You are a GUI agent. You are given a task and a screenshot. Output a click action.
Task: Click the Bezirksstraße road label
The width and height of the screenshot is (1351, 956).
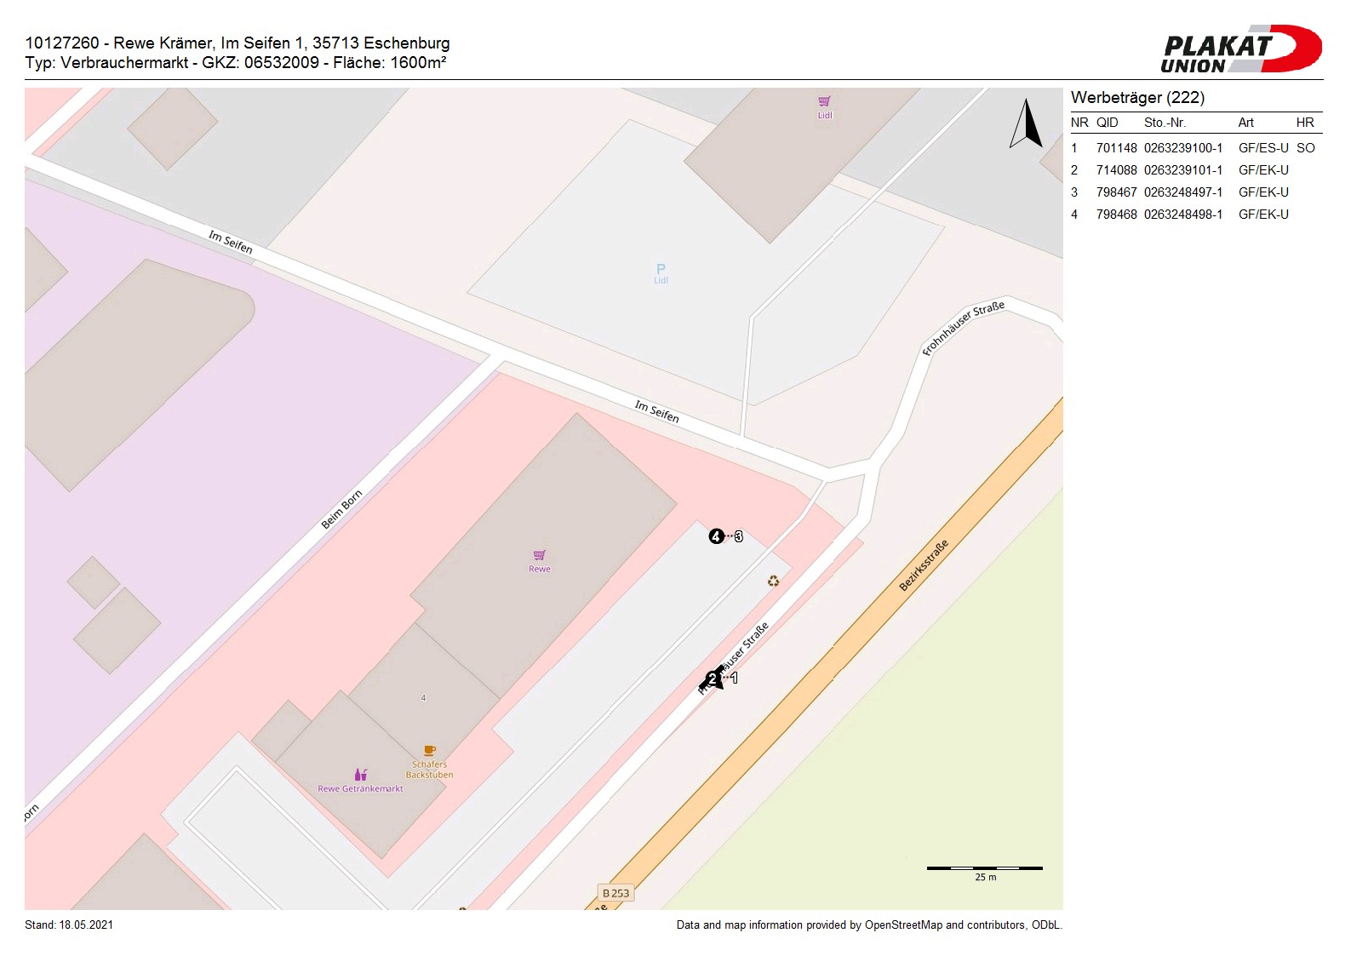[924, 565]
